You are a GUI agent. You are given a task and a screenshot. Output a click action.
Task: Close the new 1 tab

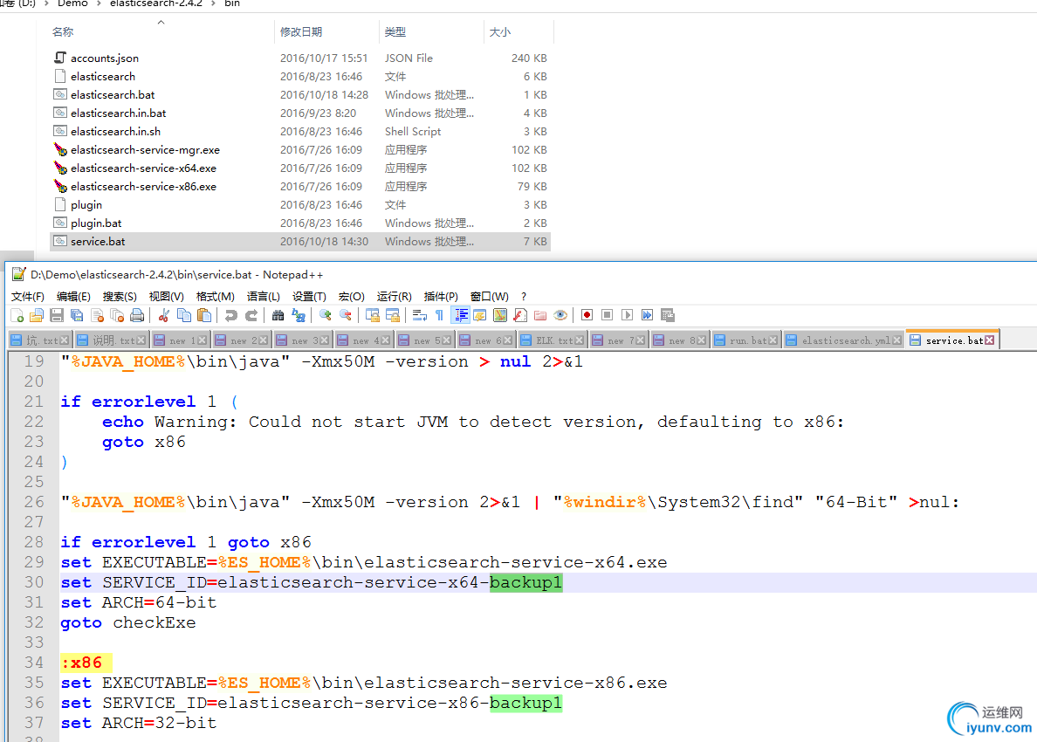(x=203, y=340)
